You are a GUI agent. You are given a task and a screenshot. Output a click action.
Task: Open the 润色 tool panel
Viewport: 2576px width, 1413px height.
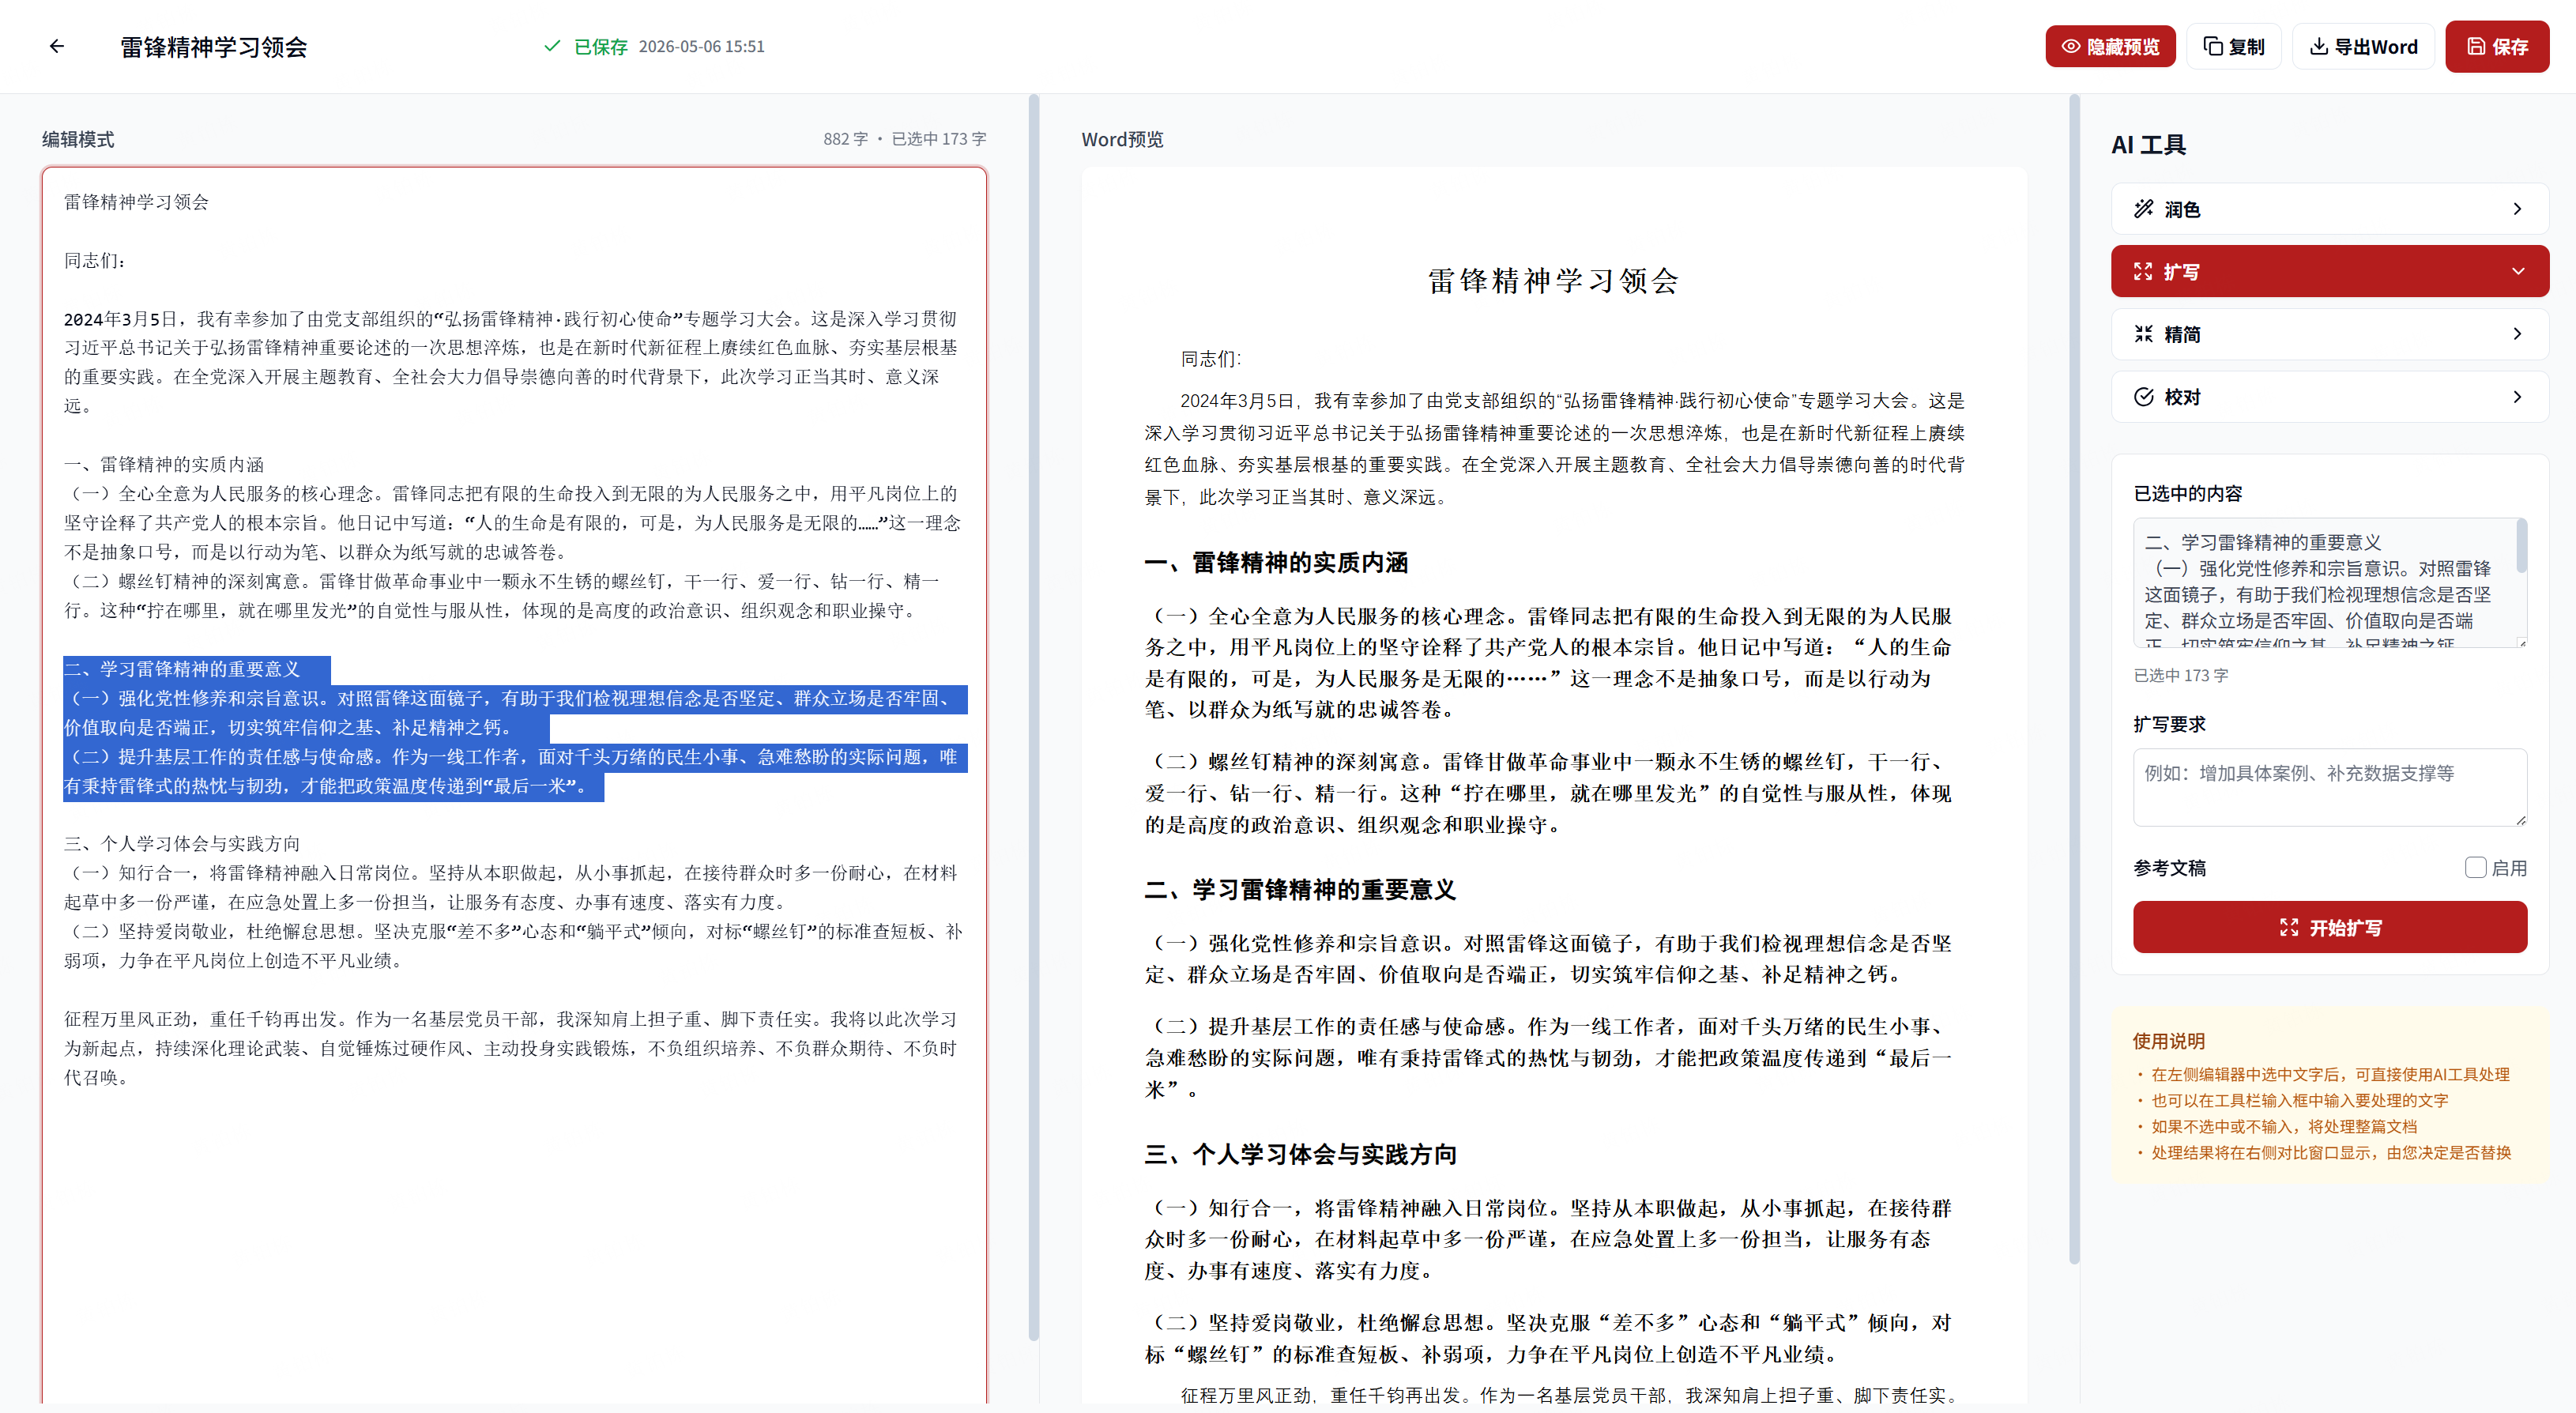(2329, 209)
